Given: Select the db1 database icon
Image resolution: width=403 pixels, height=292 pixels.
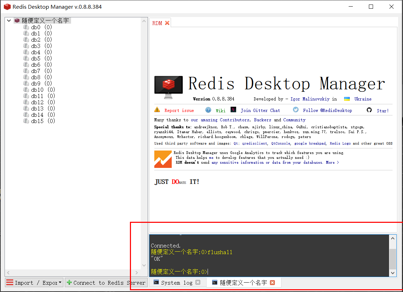Looking at the screenshot, I should click(x=26, y=33).
